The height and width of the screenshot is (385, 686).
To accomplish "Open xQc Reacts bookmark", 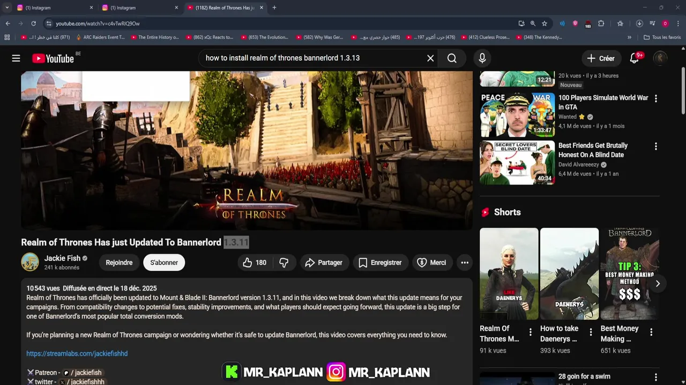I will click(x=209, y=37).
